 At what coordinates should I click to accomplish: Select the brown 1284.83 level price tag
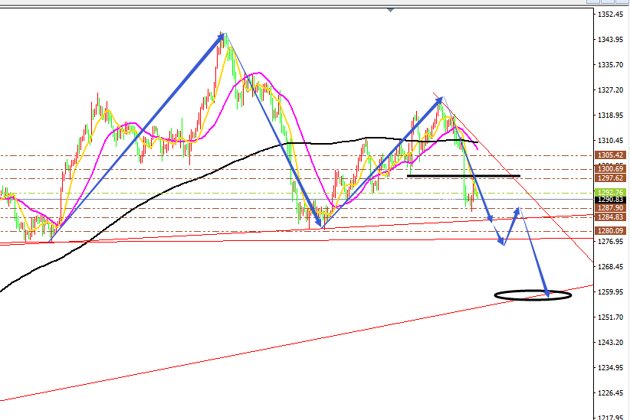[610, 217]
